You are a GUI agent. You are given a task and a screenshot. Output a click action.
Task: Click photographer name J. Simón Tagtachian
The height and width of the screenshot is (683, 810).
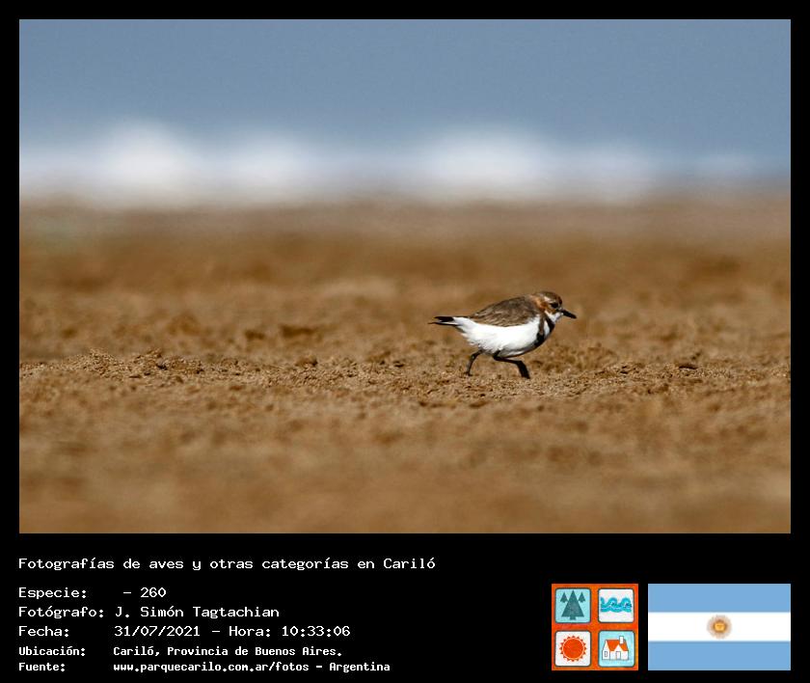[x=197, y=612]
